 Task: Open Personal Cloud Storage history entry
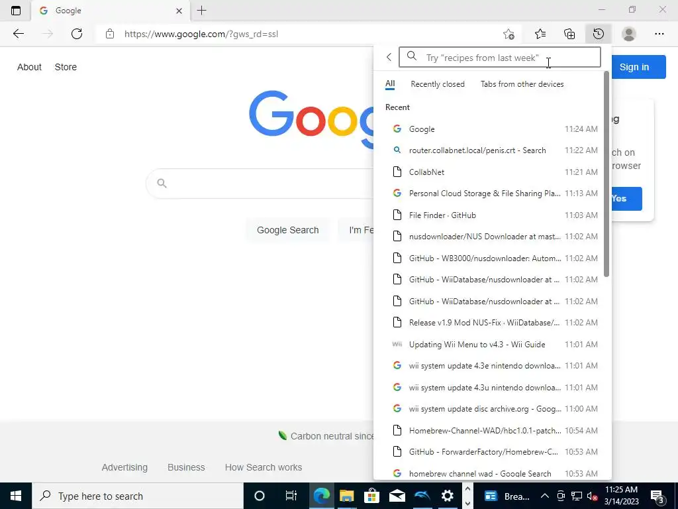[492, 194]
